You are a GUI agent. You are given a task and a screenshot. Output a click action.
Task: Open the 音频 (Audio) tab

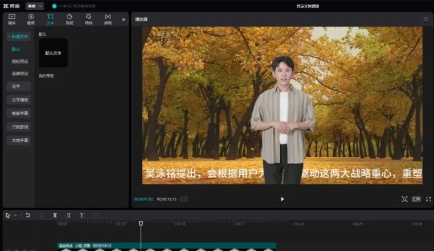click(31, 19)
